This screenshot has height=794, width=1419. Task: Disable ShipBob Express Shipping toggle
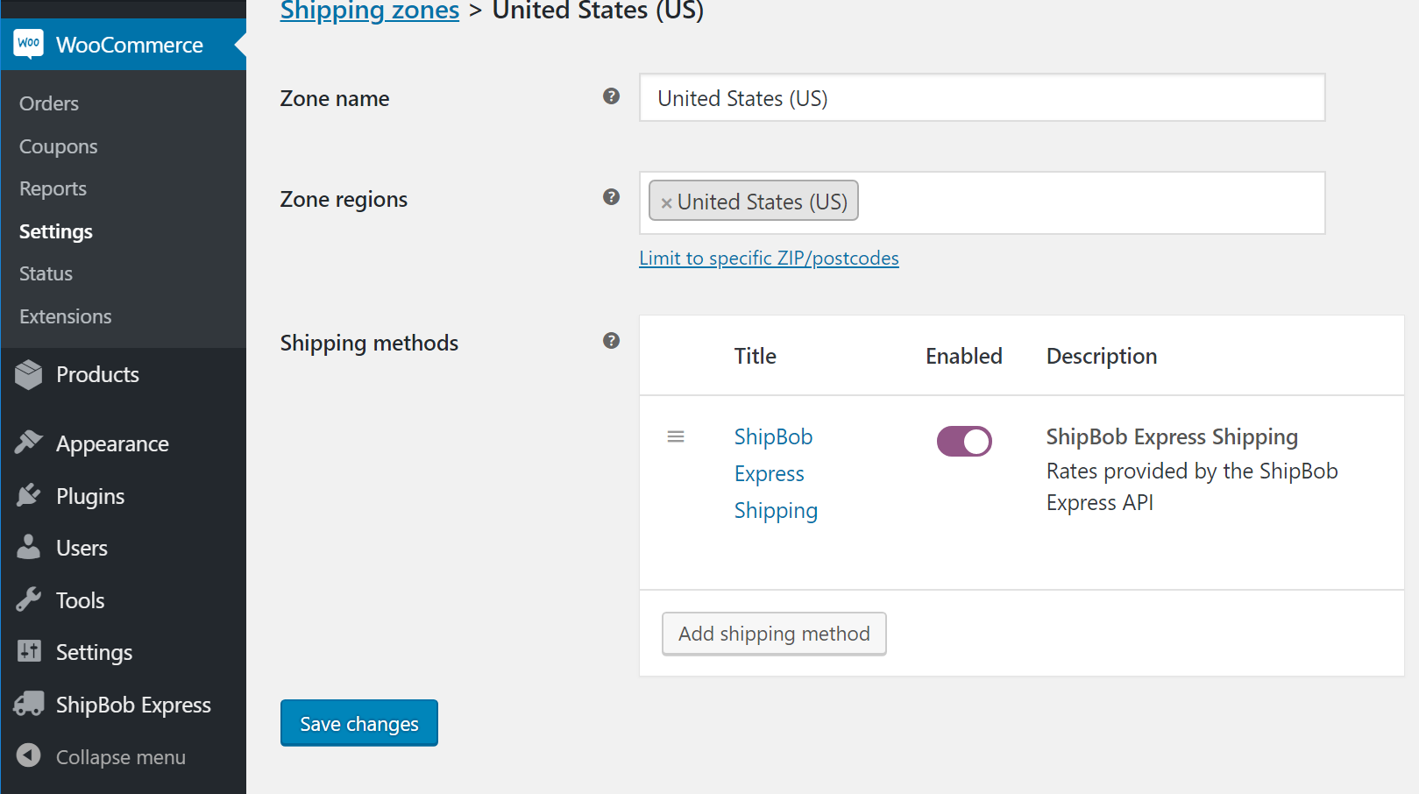pyautogui.click(x=964, y=441)
